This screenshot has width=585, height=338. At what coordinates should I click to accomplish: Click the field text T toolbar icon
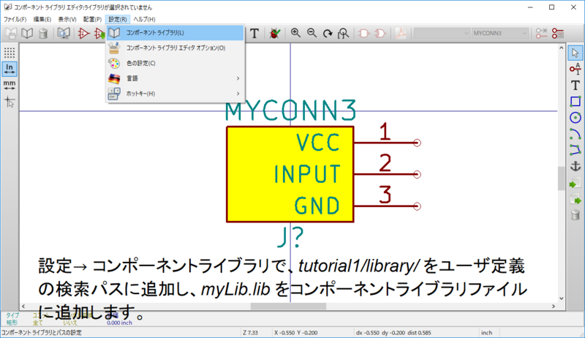click(254, 33)
